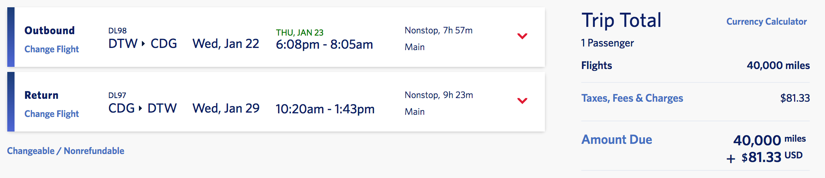Click the arrow between CDG and DTW

pyautogui.click(x=140, y=108)
